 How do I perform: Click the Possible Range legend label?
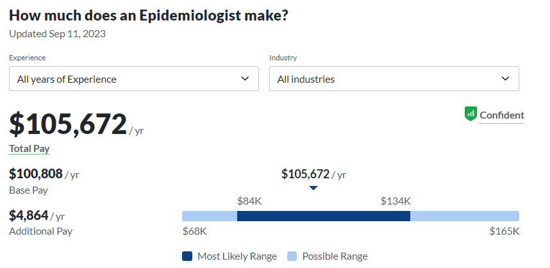point(335,256)
